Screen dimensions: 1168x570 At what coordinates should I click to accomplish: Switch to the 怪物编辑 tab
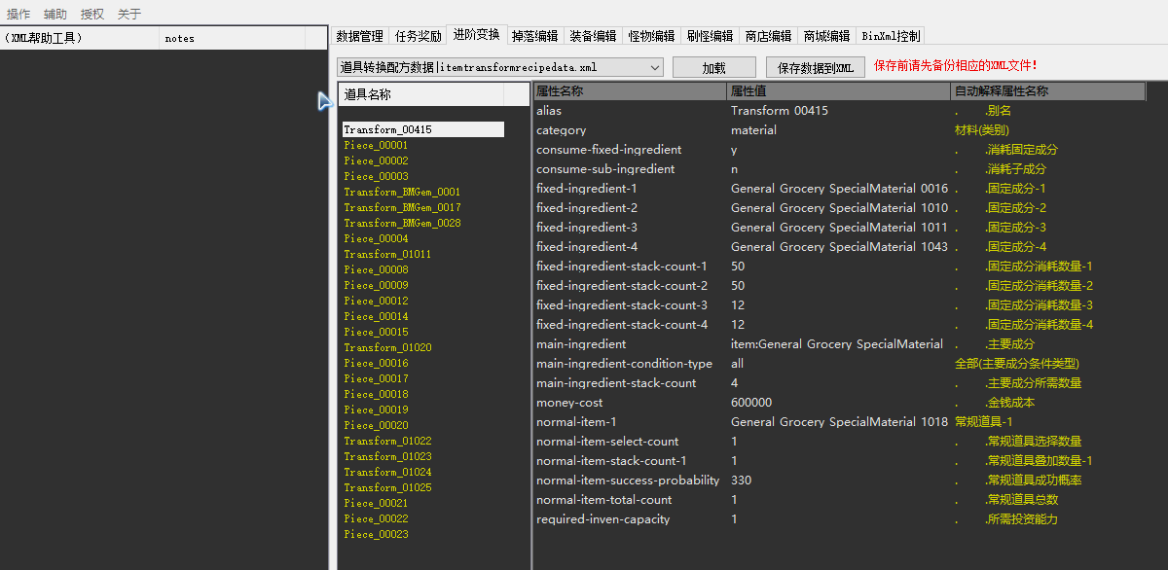651,36
